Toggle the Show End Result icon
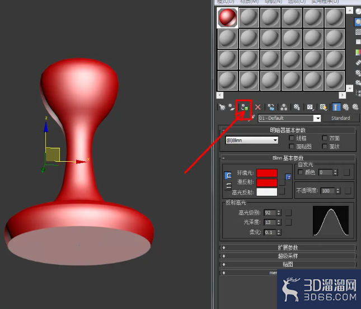Image resolution: width=361 pixels, height=309 pixels. click(x=336, y=107)
